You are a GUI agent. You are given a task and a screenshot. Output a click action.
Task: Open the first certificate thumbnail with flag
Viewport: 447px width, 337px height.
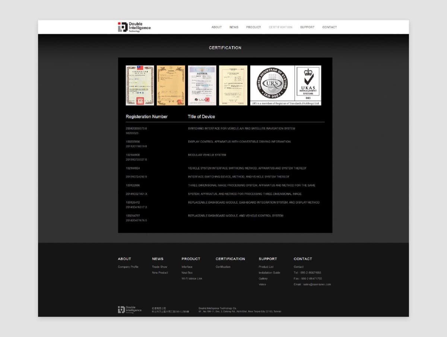[x=140, y=85]
